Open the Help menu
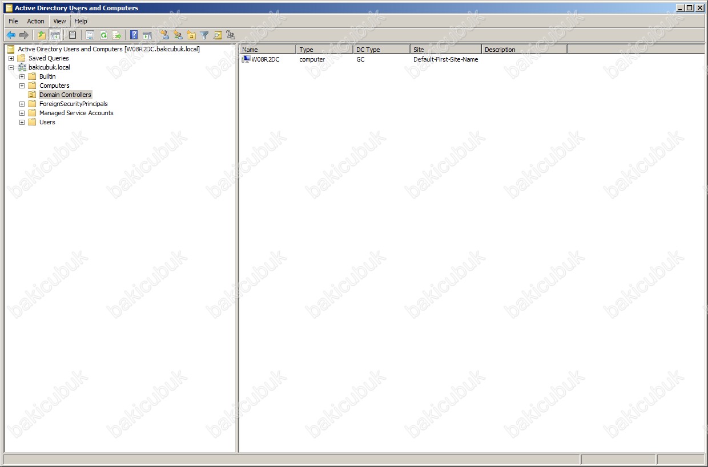Screen dimensions: 708x467 (81, 21)
